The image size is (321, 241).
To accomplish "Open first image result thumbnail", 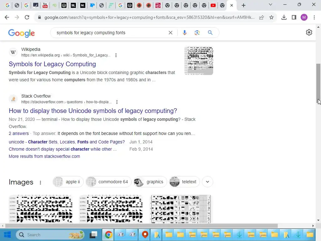I will click(40, 209).
